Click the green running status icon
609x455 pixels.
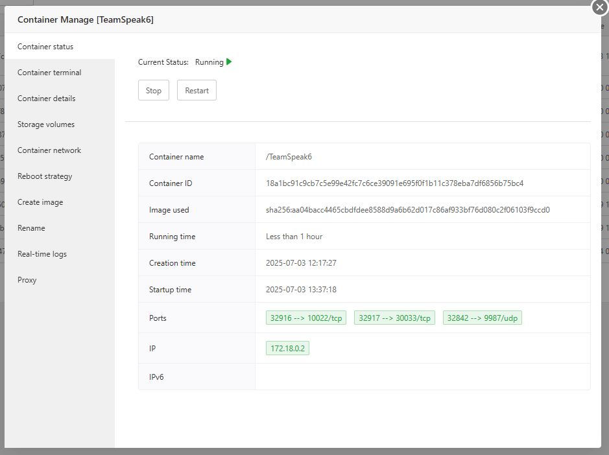click(229, 62)
